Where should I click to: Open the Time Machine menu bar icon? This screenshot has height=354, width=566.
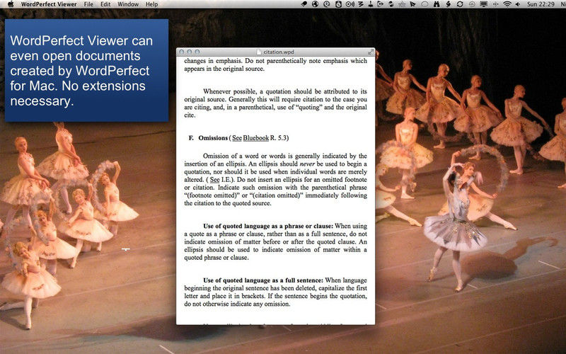472,4
